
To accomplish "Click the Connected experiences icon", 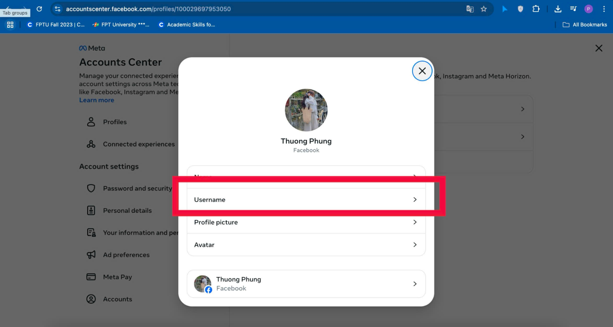I will pyautogui.click(x=91, y=144).
